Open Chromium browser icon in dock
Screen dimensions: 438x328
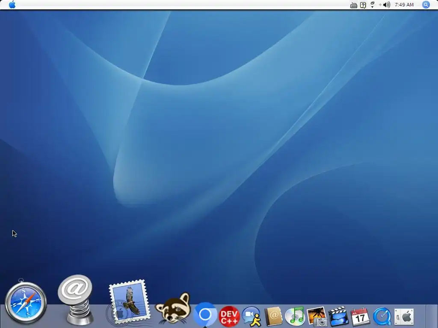click(205, 315)
